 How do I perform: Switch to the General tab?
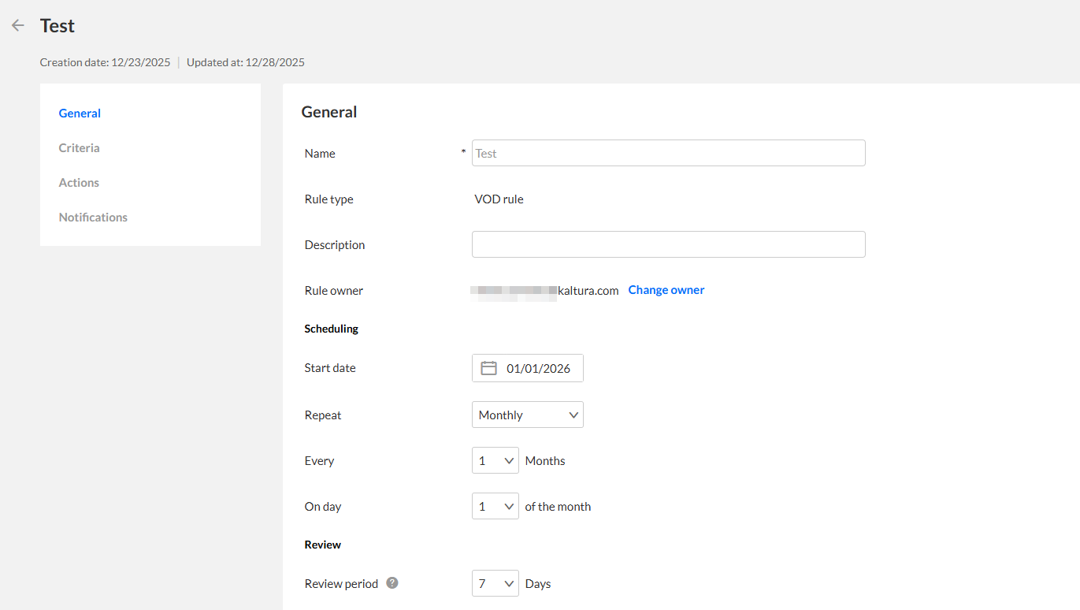coord(80,113)
